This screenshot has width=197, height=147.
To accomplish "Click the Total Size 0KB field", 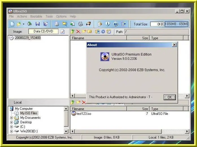I will pos(157,24).
